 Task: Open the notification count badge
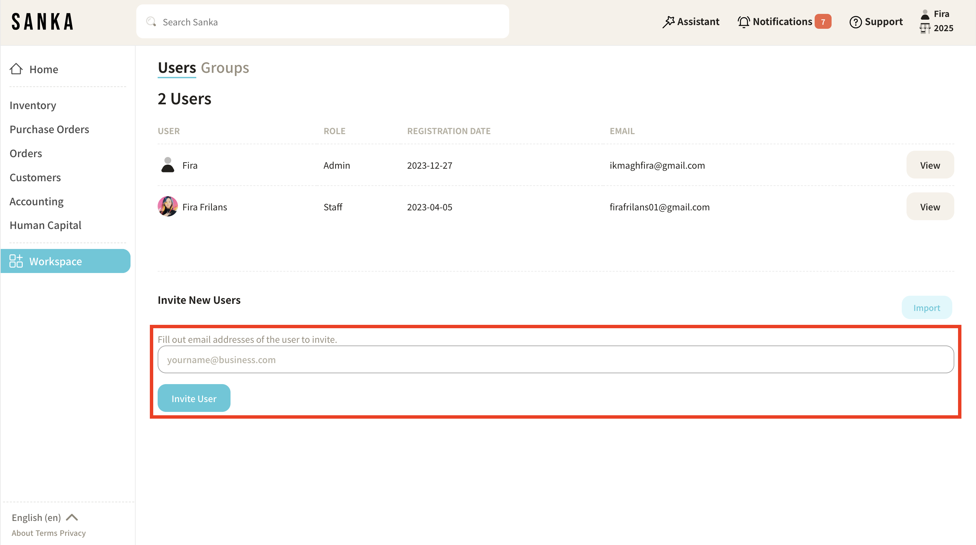click(823, 22)
